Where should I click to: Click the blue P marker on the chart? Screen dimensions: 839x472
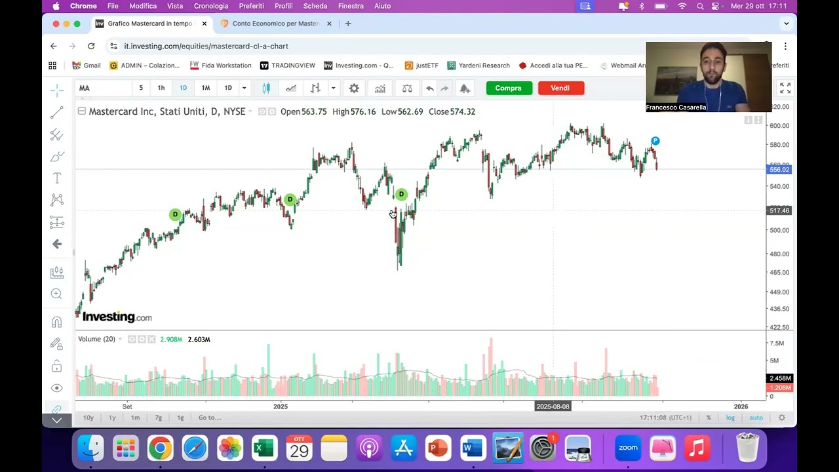click(655, 141)
